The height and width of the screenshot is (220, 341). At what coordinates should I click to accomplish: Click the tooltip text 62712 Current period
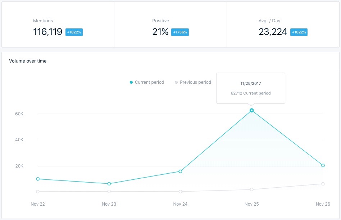[x=251, y=93]
